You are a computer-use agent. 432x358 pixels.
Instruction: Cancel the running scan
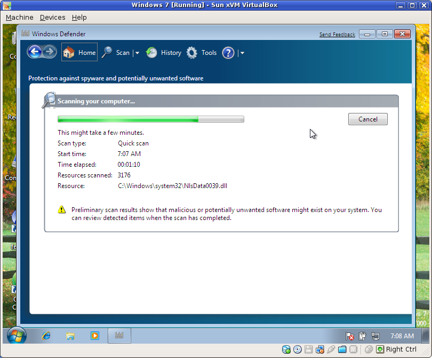(367, 119)
